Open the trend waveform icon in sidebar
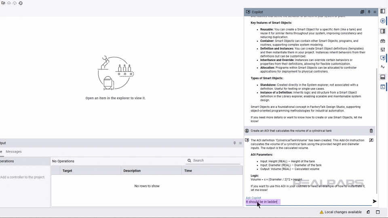This screenshot has height=218, width=388. coord(383,67)
